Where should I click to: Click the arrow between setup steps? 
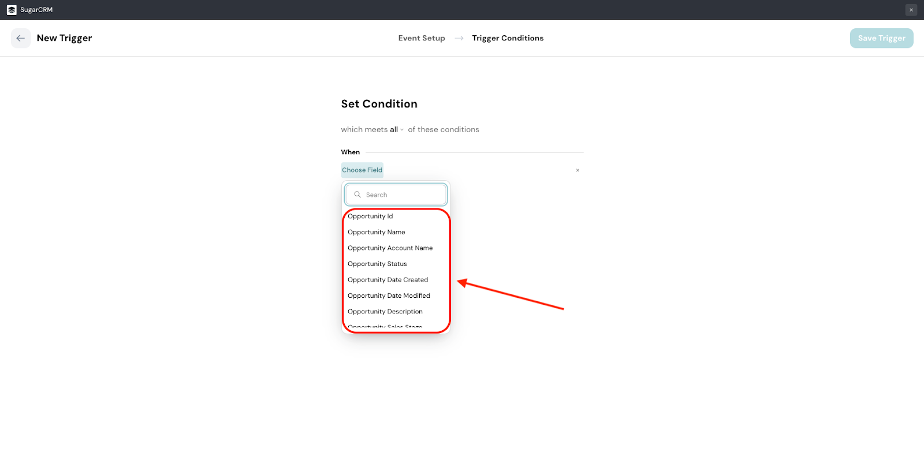coord(459,38)
